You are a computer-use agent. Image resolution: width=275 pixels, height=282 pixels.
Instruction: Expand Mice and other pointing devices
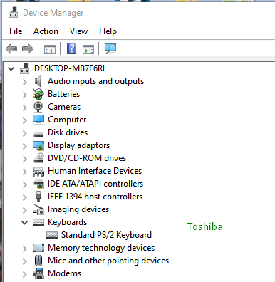coord(25,261)
